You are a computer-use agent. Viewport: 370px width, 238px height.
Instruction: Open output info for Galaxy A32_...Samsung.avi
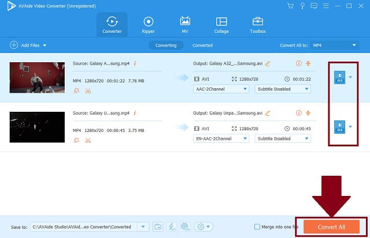299,63
